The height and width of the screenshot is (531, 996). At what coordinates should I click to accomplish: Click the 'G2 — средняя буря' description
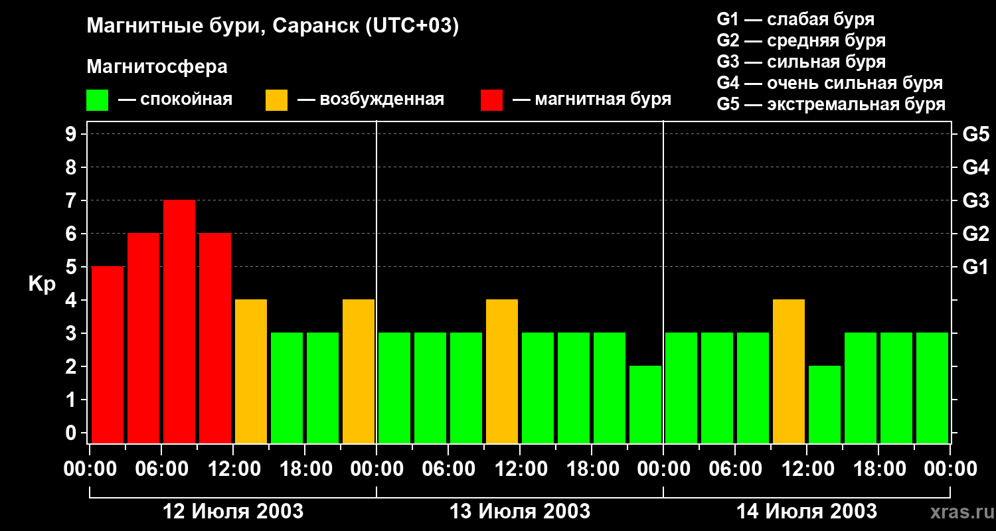801,40
